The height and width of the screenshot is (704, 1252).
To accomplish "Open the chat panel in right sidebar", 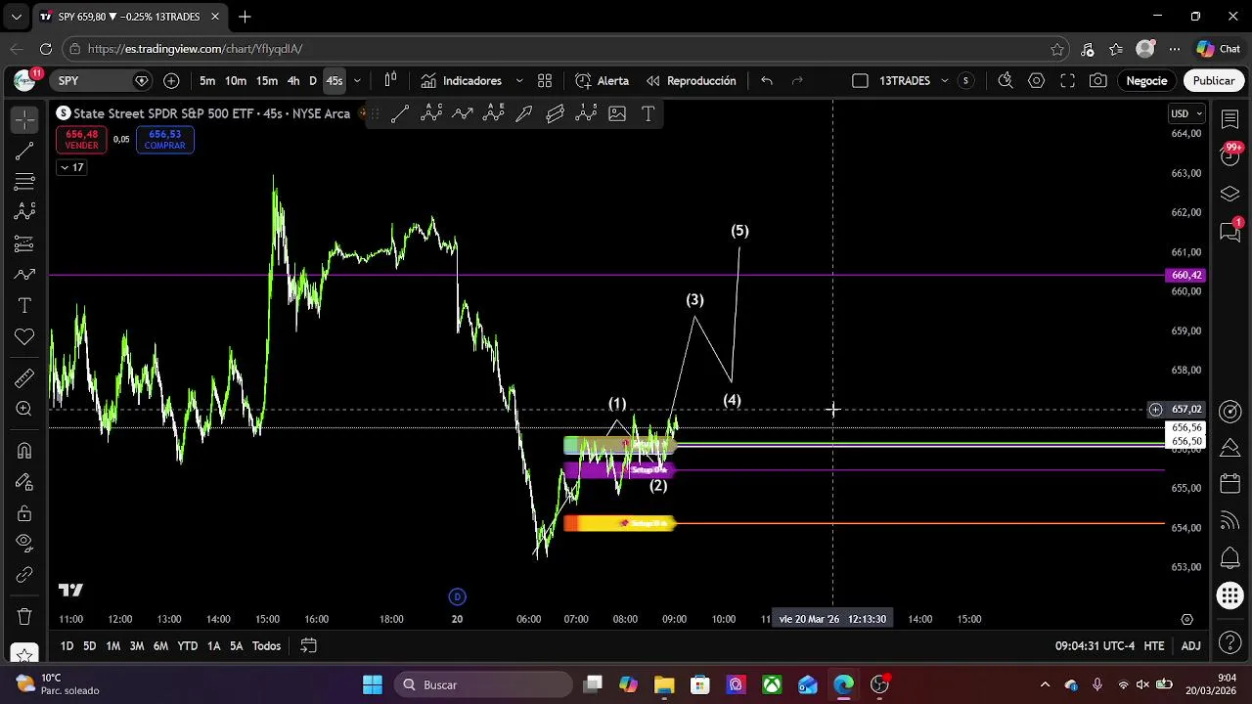I will click(1230, 232).
